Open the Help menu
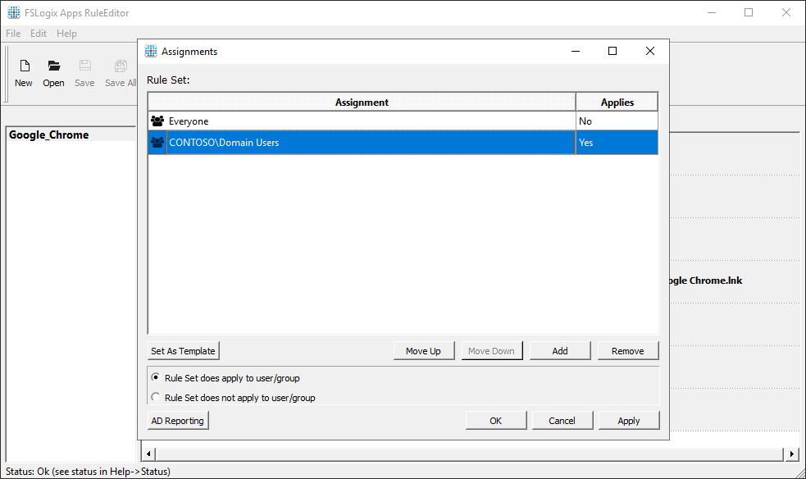The width and height of the screenshot is (806, 479). pyautogui.click(x=66, y=34)
